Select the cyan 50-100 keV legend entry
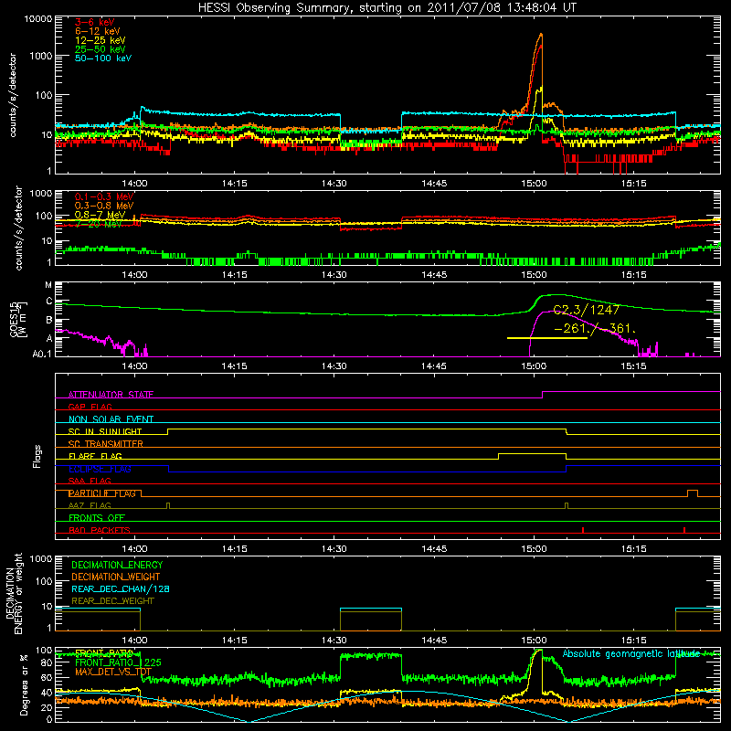Screen dimensions: 731x731 [x=103, y=58]
